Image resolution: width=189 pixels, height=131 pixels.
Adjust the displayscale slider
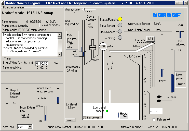(x=84, y=9)
